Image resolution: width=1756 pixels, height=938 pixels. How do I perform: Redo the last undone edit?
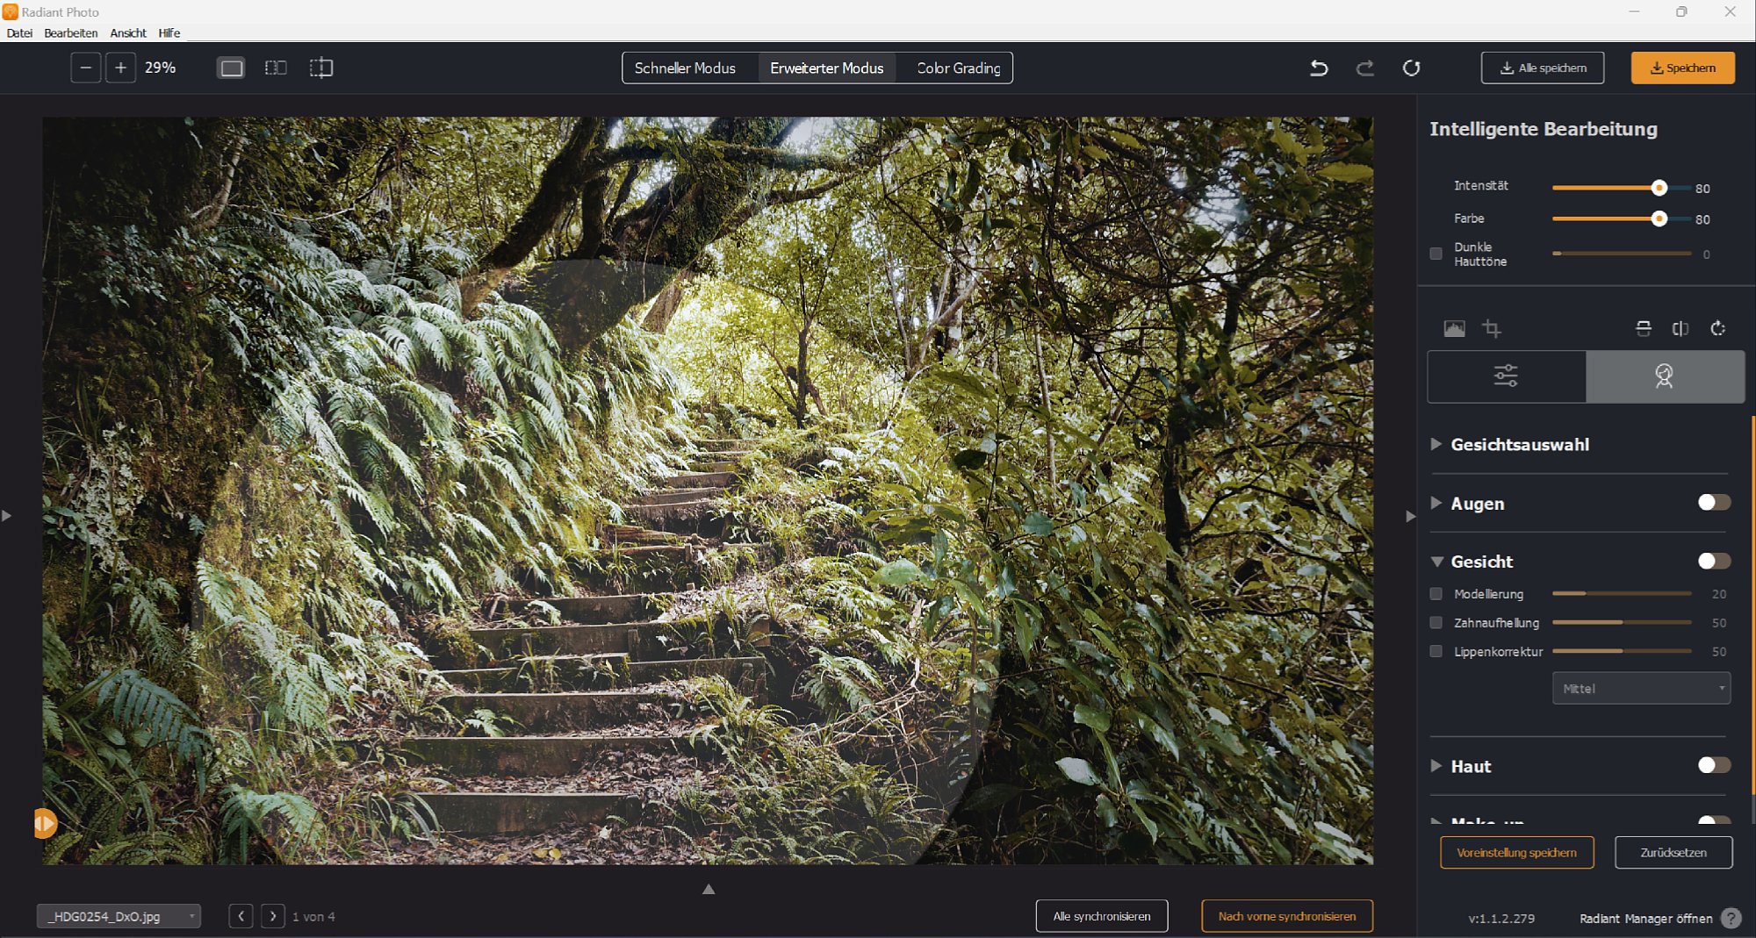pos(1364,68)
